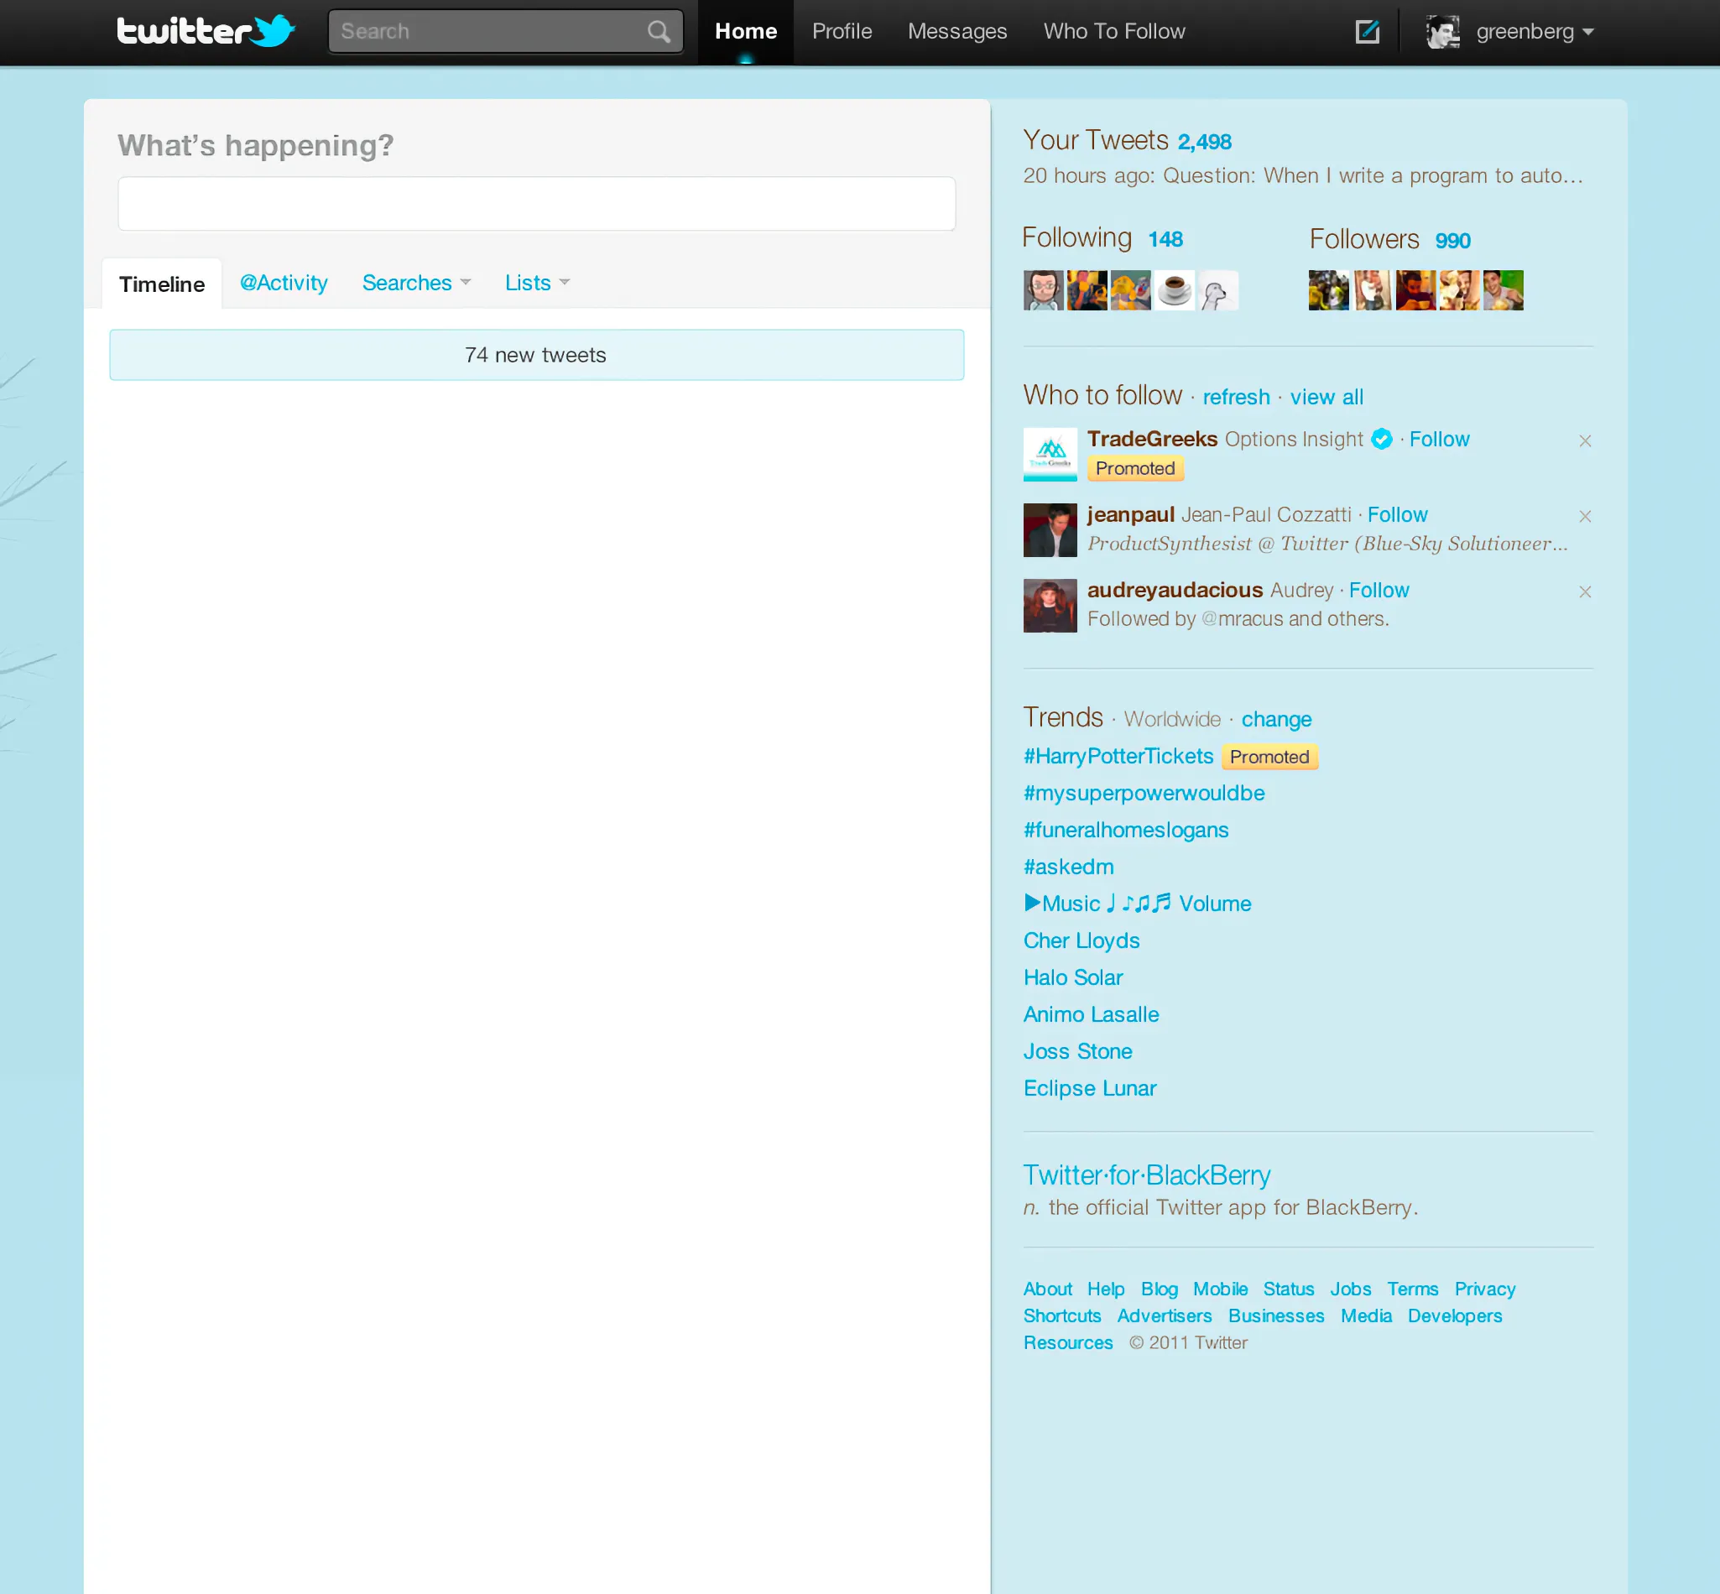Click the coffee cup Following avatar
The width and height of the screenshot is (1720, 1594).
click(1174, 289)
